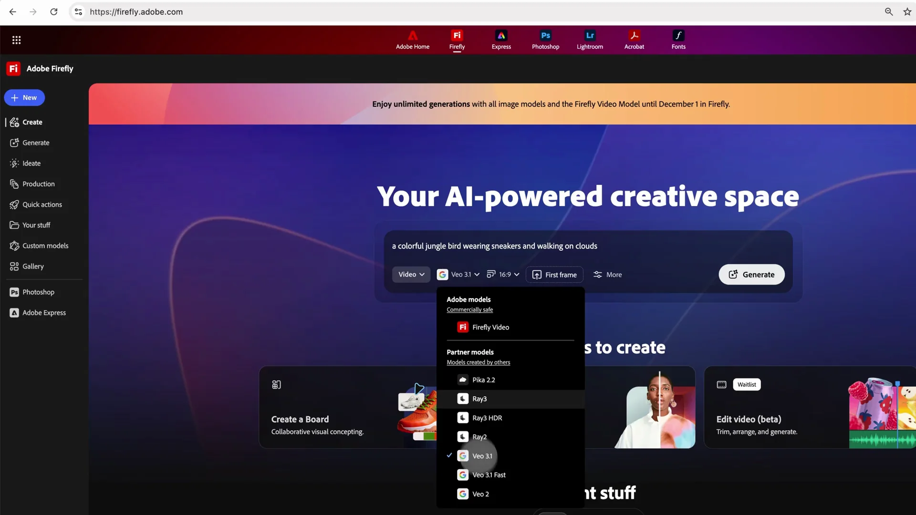The height and width of the screenshot is (515, 916).
Task: Switch to the Express tab in top navigation
Action: 501,40
